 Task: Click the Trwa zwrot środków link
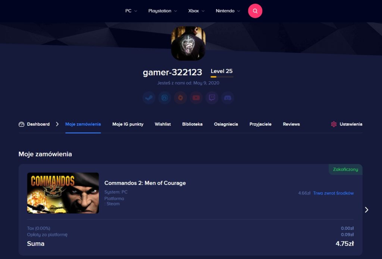pyautogui.click(x=333, y=193)
